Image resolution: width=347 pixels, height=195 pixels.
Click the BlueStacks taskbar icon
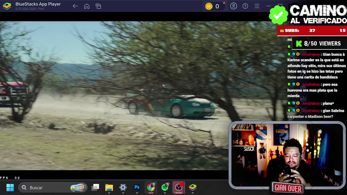[193, 187]
